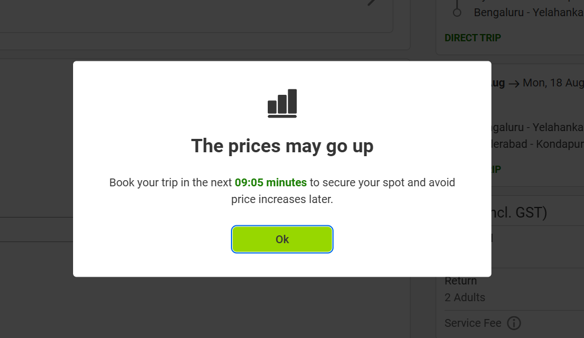The height and width of the screenshot is (338, 584).
Task: Click the bar chart price icon
Action: pyautogui.click(x=282, y=103)
